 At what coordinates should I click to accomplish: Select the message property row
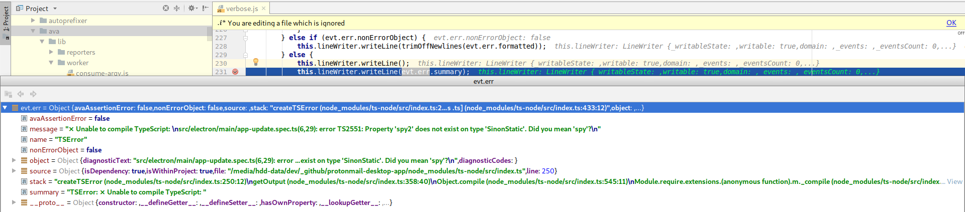point(482,129)
